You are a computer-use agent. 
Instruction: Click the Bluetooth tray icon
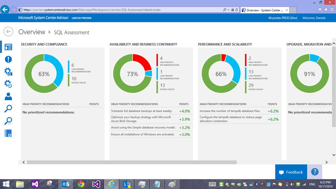[257, 184]
